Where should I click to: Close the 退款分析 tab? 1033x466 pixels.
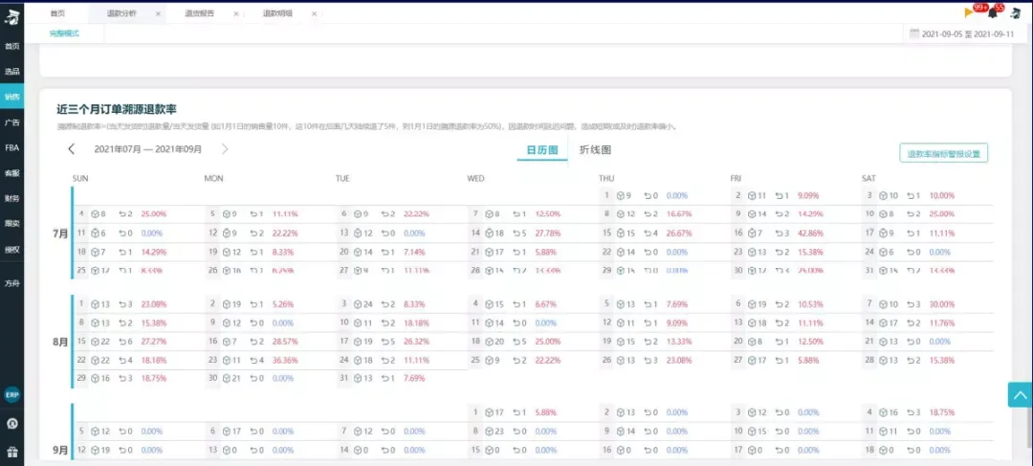tap(158, 13)
